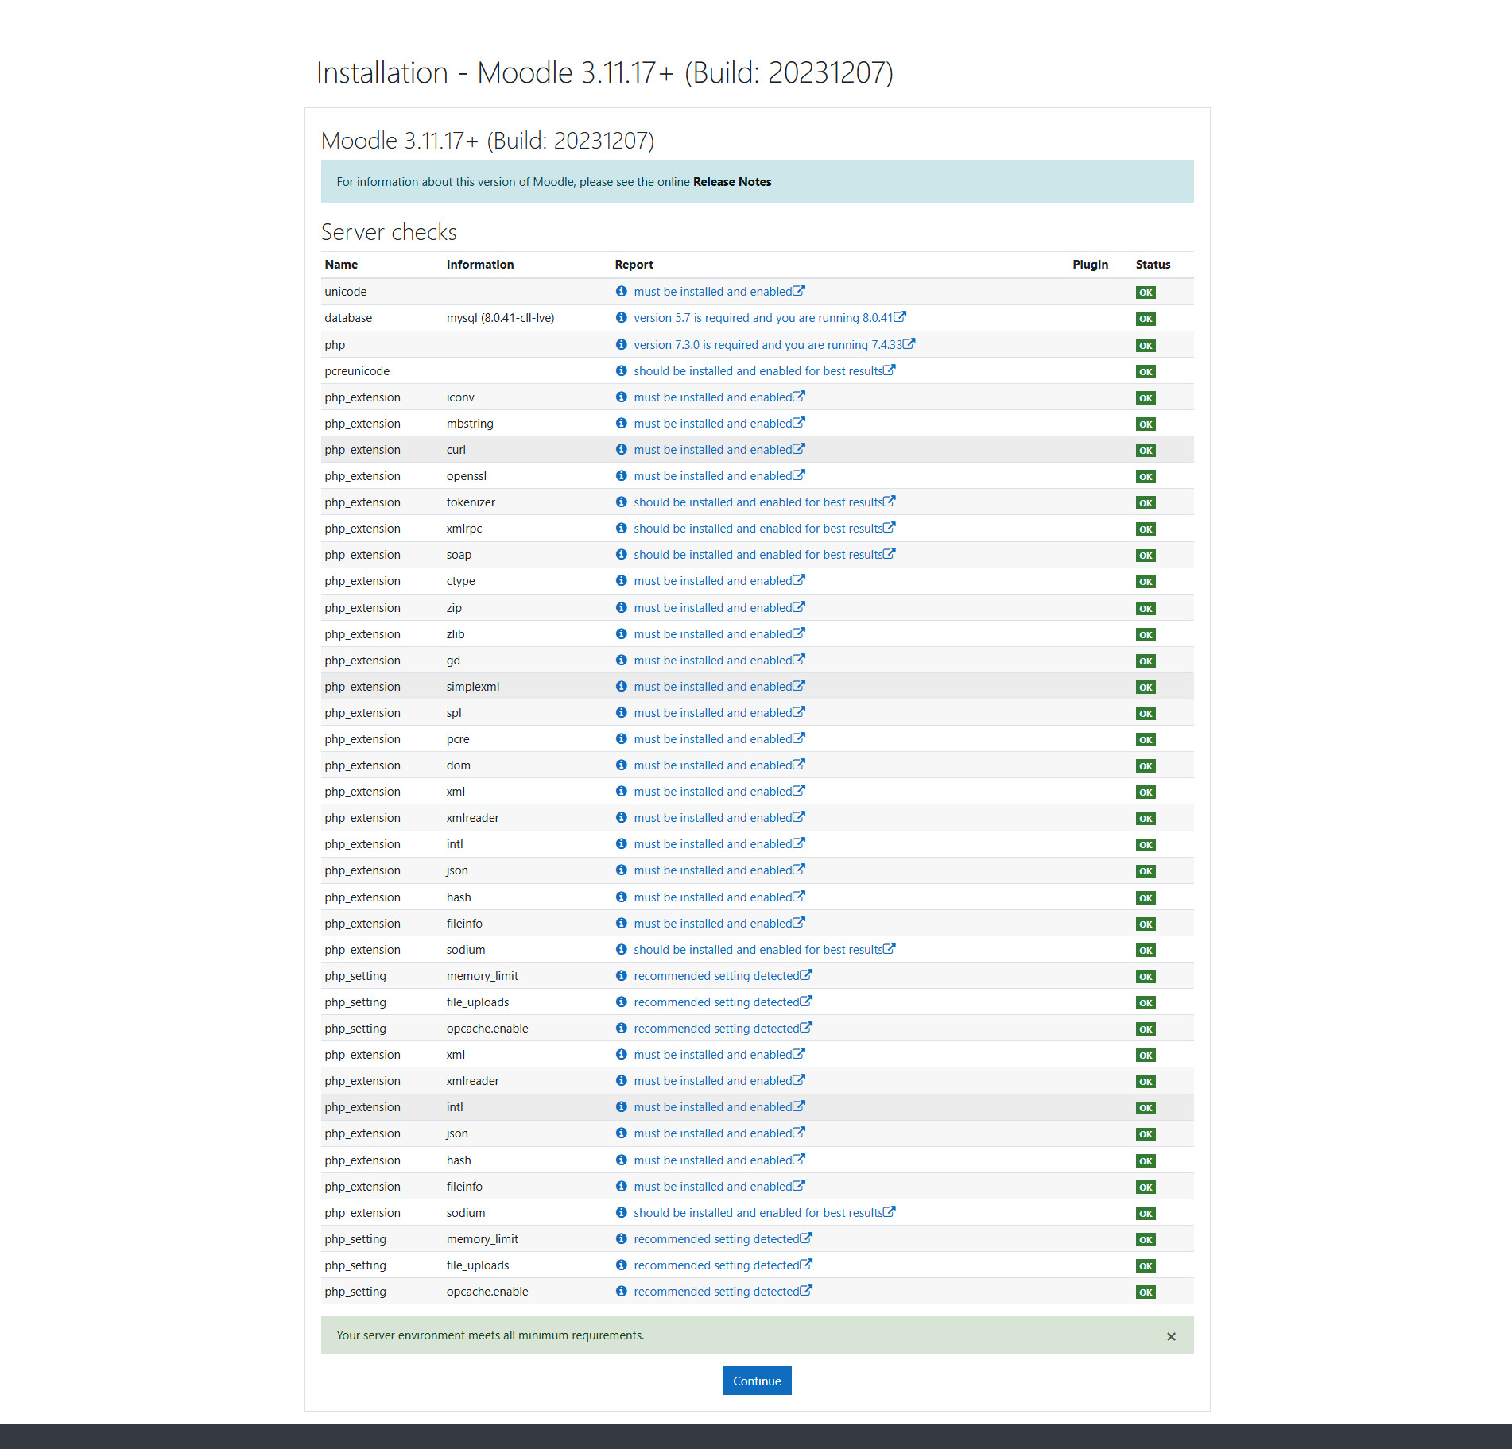Click the external link icon for the openssl report

point(800,475)
